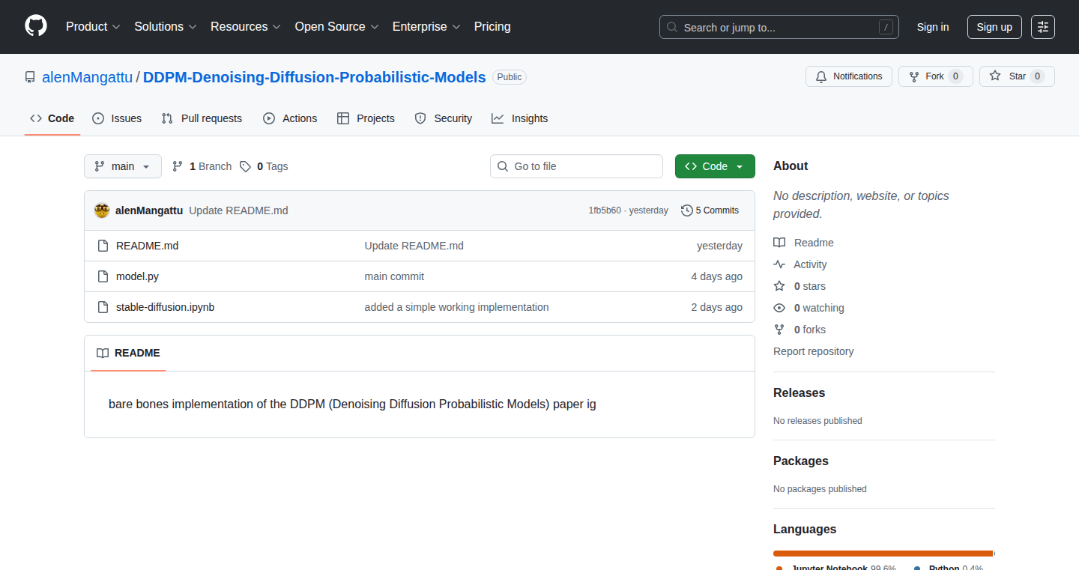Fork this repository
This screenshot has height=570, width=1079.
click(x=936, y=76)
